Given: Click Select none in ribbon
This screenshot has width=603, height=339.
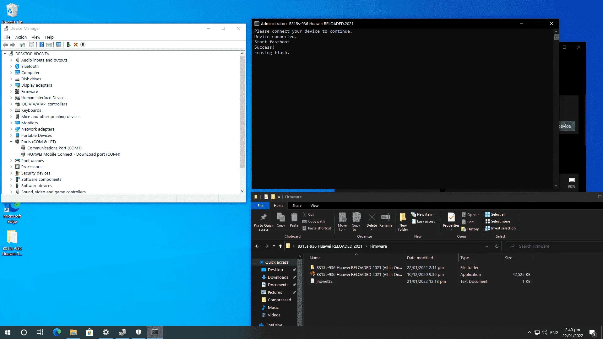Looking at the screenshot, I should pos(497,221).
